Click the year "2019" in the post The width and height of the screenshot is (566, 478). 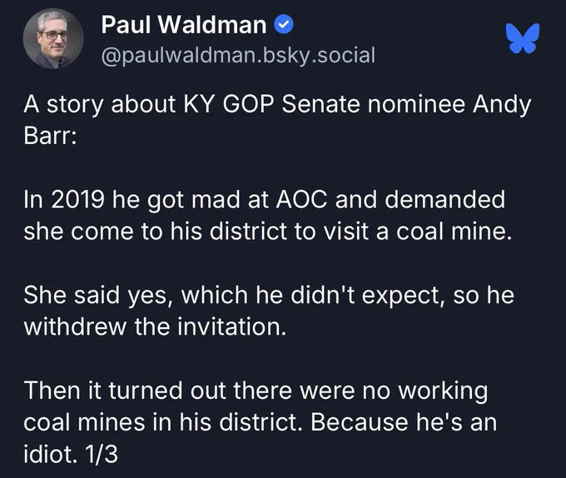(77, 199)
